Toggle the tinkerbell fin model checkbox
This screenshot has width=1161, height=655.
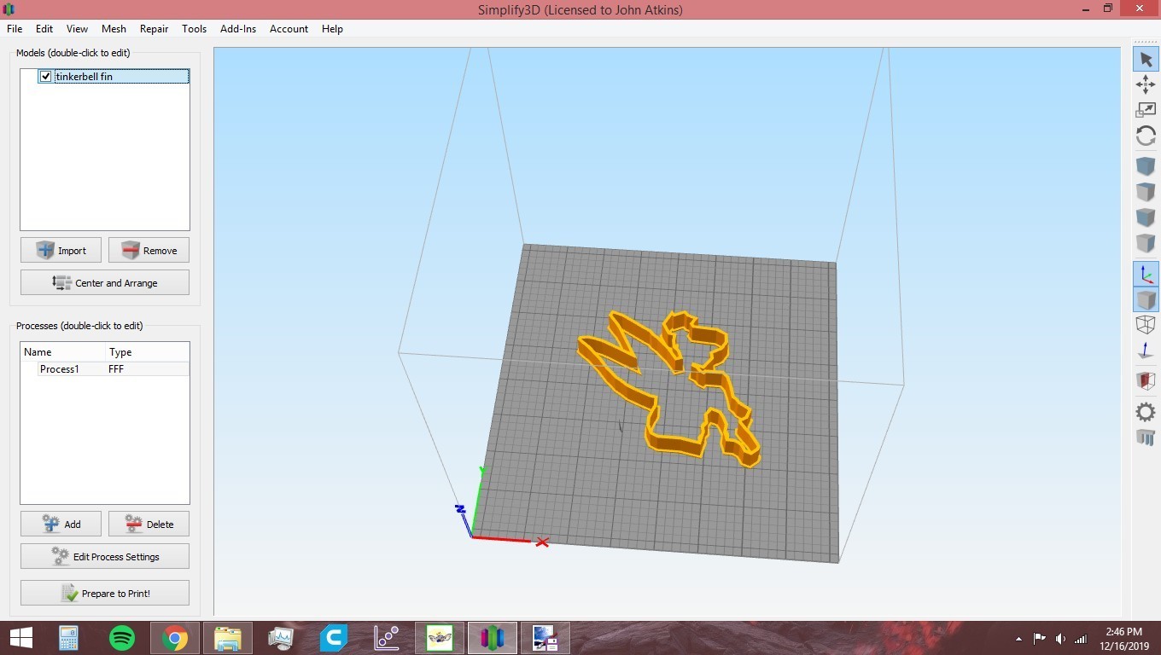(x=45, y=76)
